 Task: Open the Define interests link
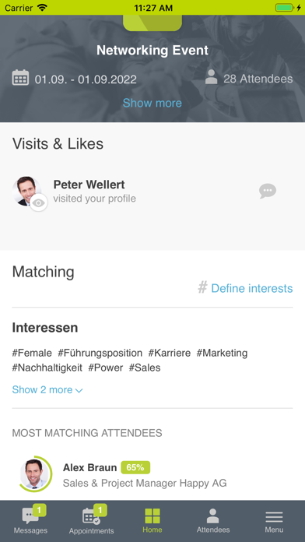(252, 288)
